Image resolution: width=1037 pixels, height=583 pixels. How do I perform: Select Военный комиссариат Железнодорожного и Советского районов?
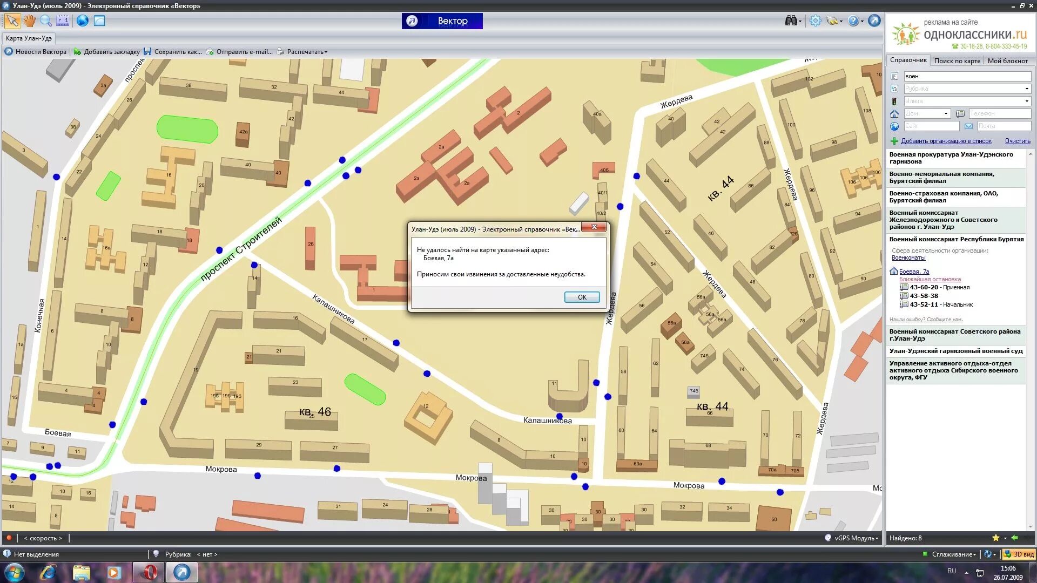click(x=955, y=220)
